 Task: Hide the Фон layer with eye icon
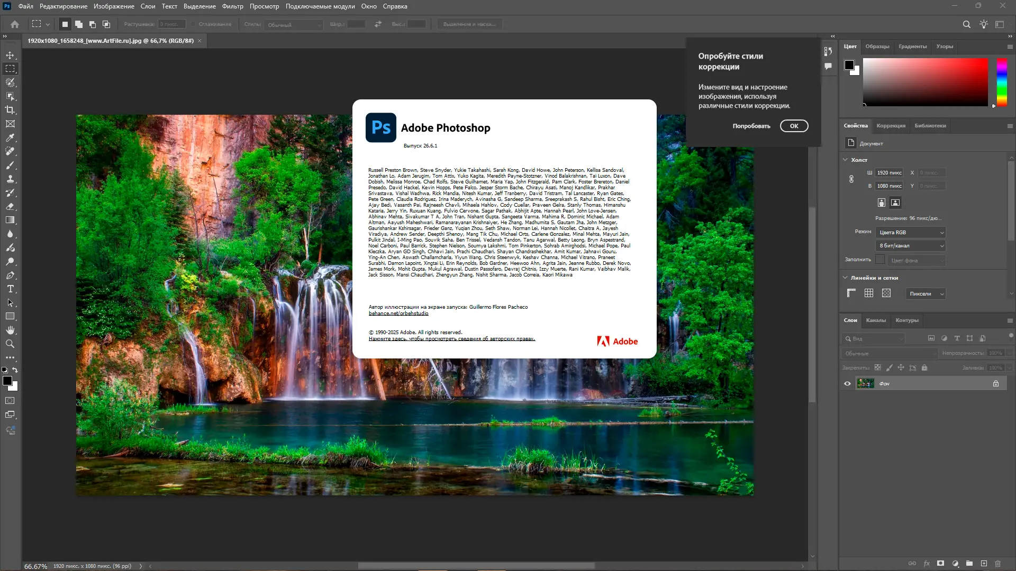pos(847,383)
